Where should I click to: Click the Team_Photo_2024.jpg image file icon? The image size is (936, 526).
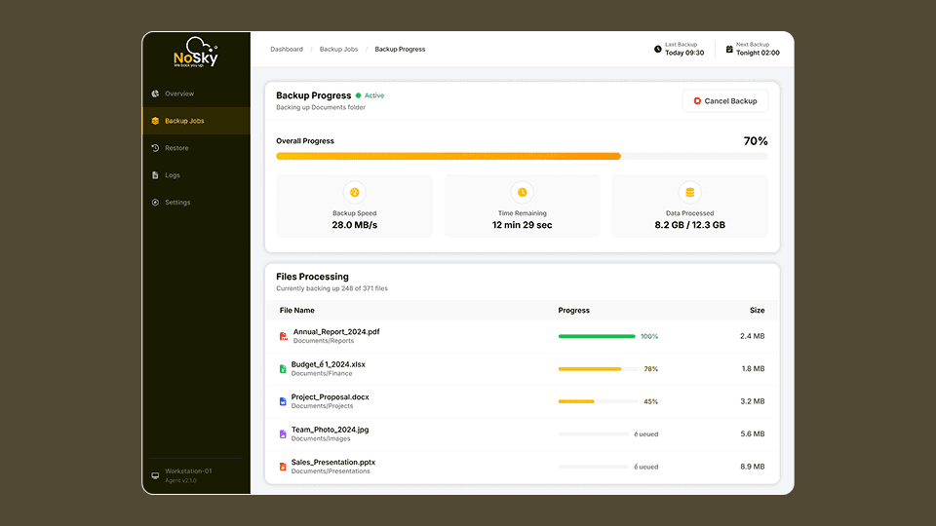(283, 433)
